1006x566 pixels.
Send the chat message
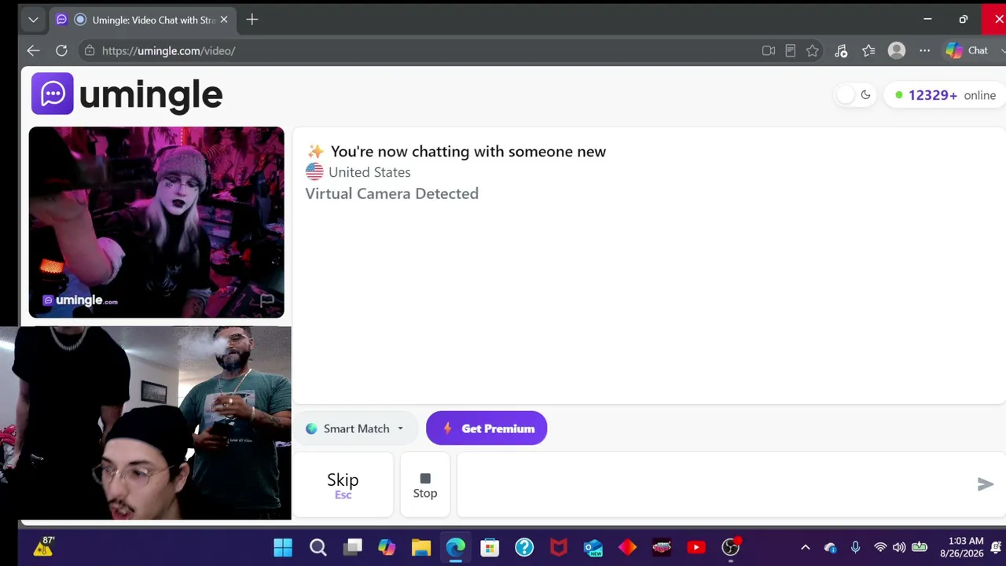[986, 484]
